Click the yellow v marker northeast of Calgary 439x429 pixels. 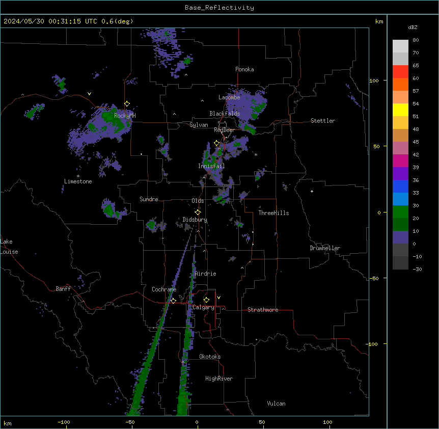(218, 298)
